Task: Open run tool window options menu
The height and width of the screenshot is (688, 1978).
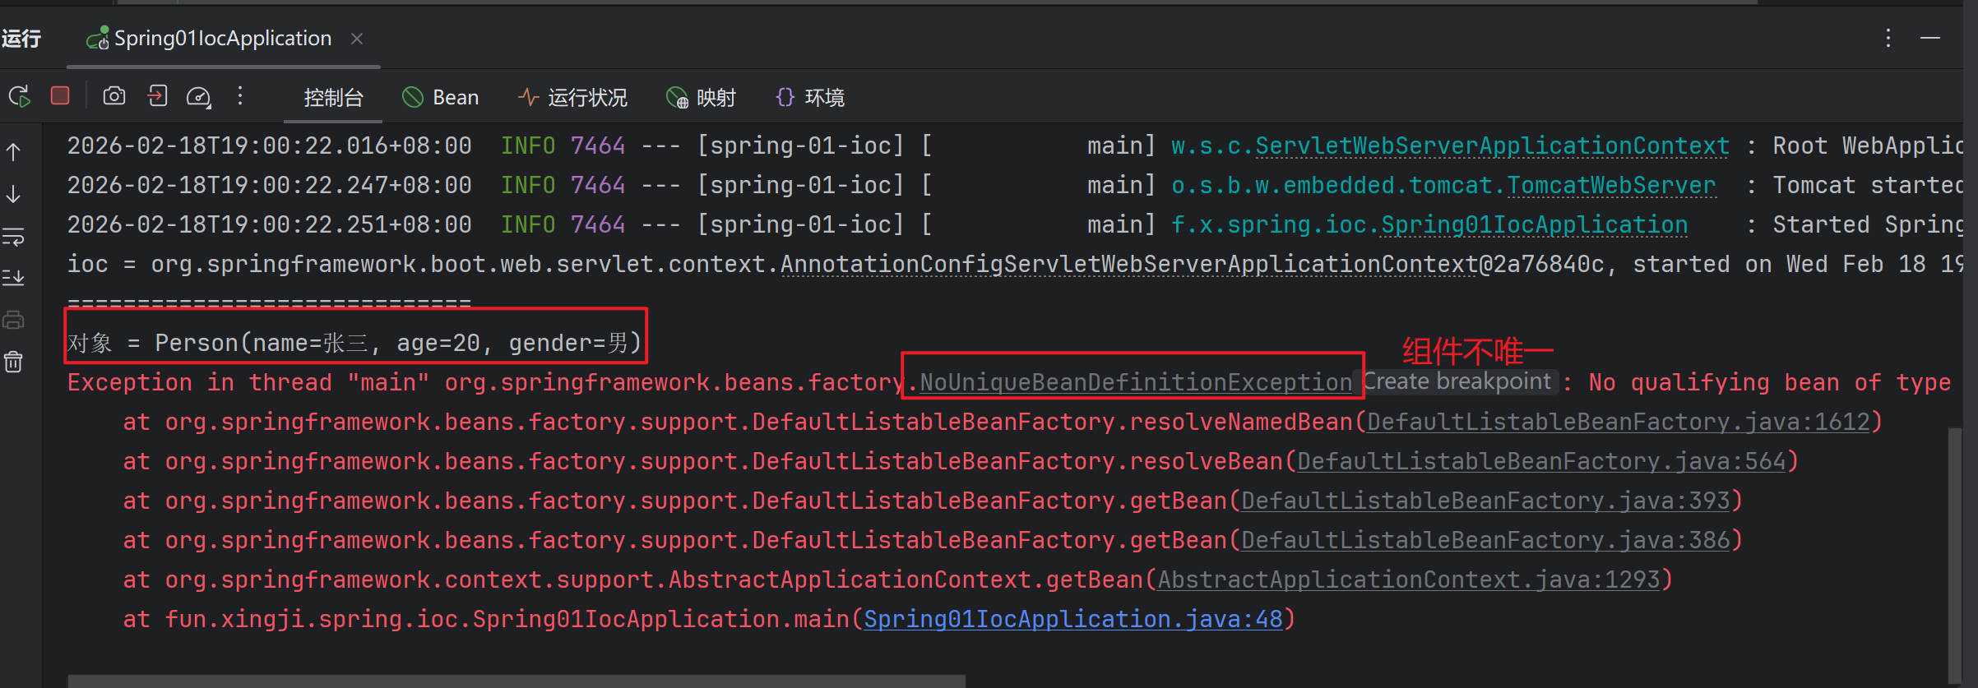Action: 1888,39
